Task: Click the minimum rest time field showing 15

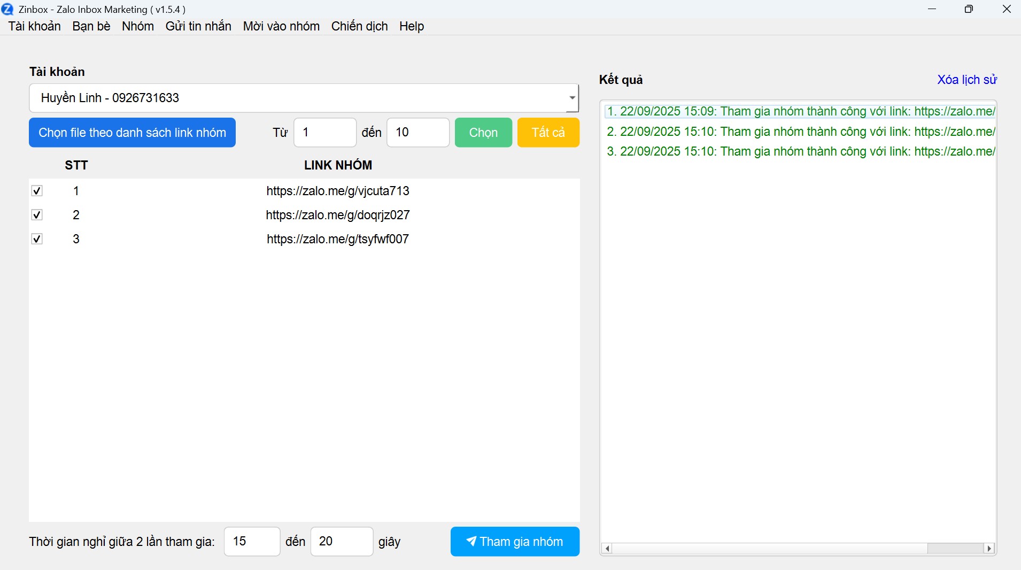Action: click(x=252, y=542)
